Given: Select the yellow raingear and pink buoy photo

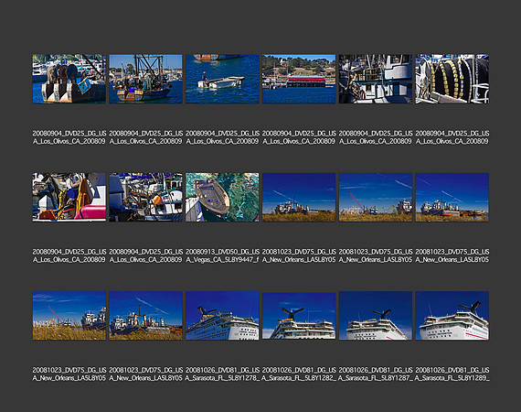Looking at the screenshot, I should tap(69, 197).
